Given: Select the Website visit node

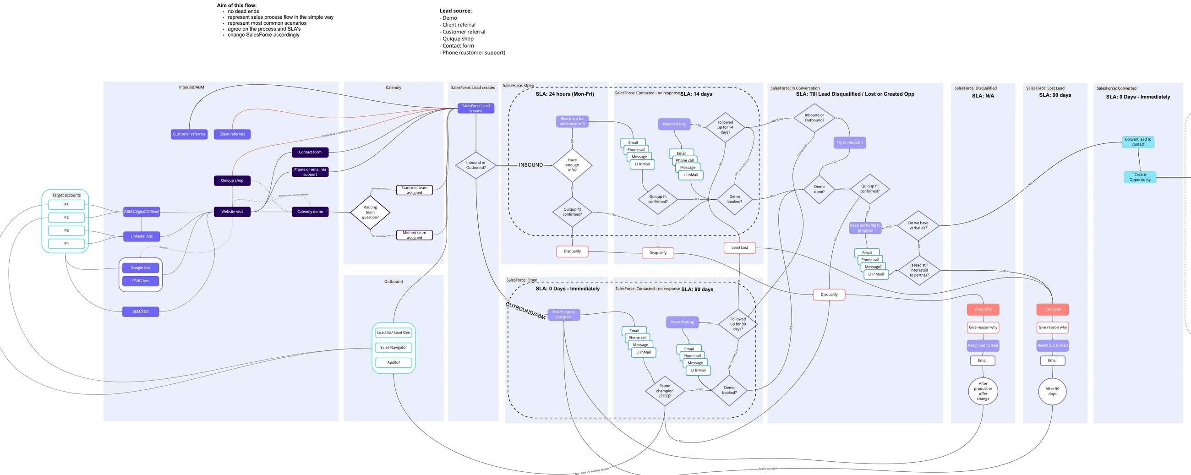Looking at the screenshot, I should coord(232,212).
